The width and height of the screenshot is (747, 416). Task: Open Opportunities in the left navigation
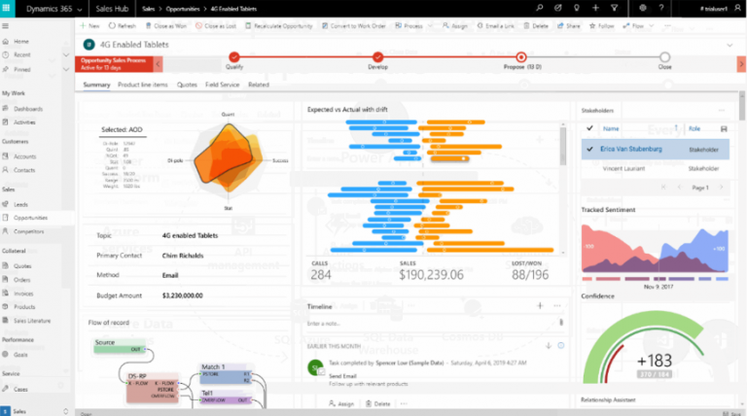30,217
